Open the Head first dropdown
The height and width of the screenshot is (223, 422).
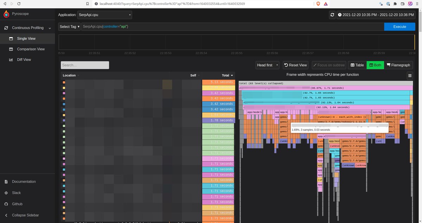tap(267, 65)
